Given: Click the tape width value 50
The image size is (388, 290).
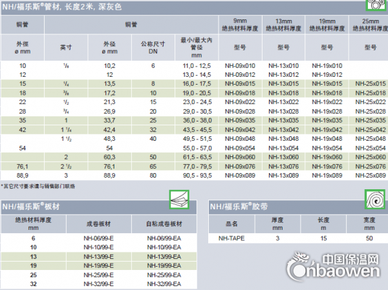Looking at the screenshot, I should pos(369,238).
